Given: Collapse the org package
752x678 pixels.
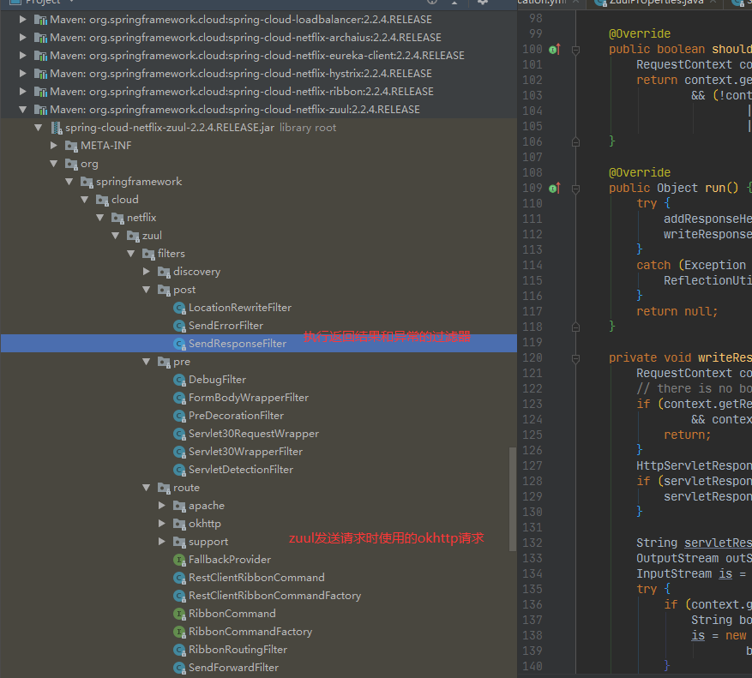Looking at the screenshot, I should pos(53,164).
